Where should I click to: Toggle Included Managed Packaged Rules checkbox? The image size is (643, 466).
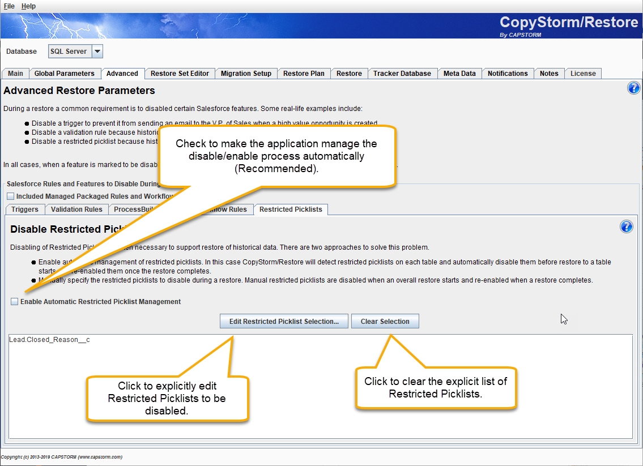click(x=11, y=196)
